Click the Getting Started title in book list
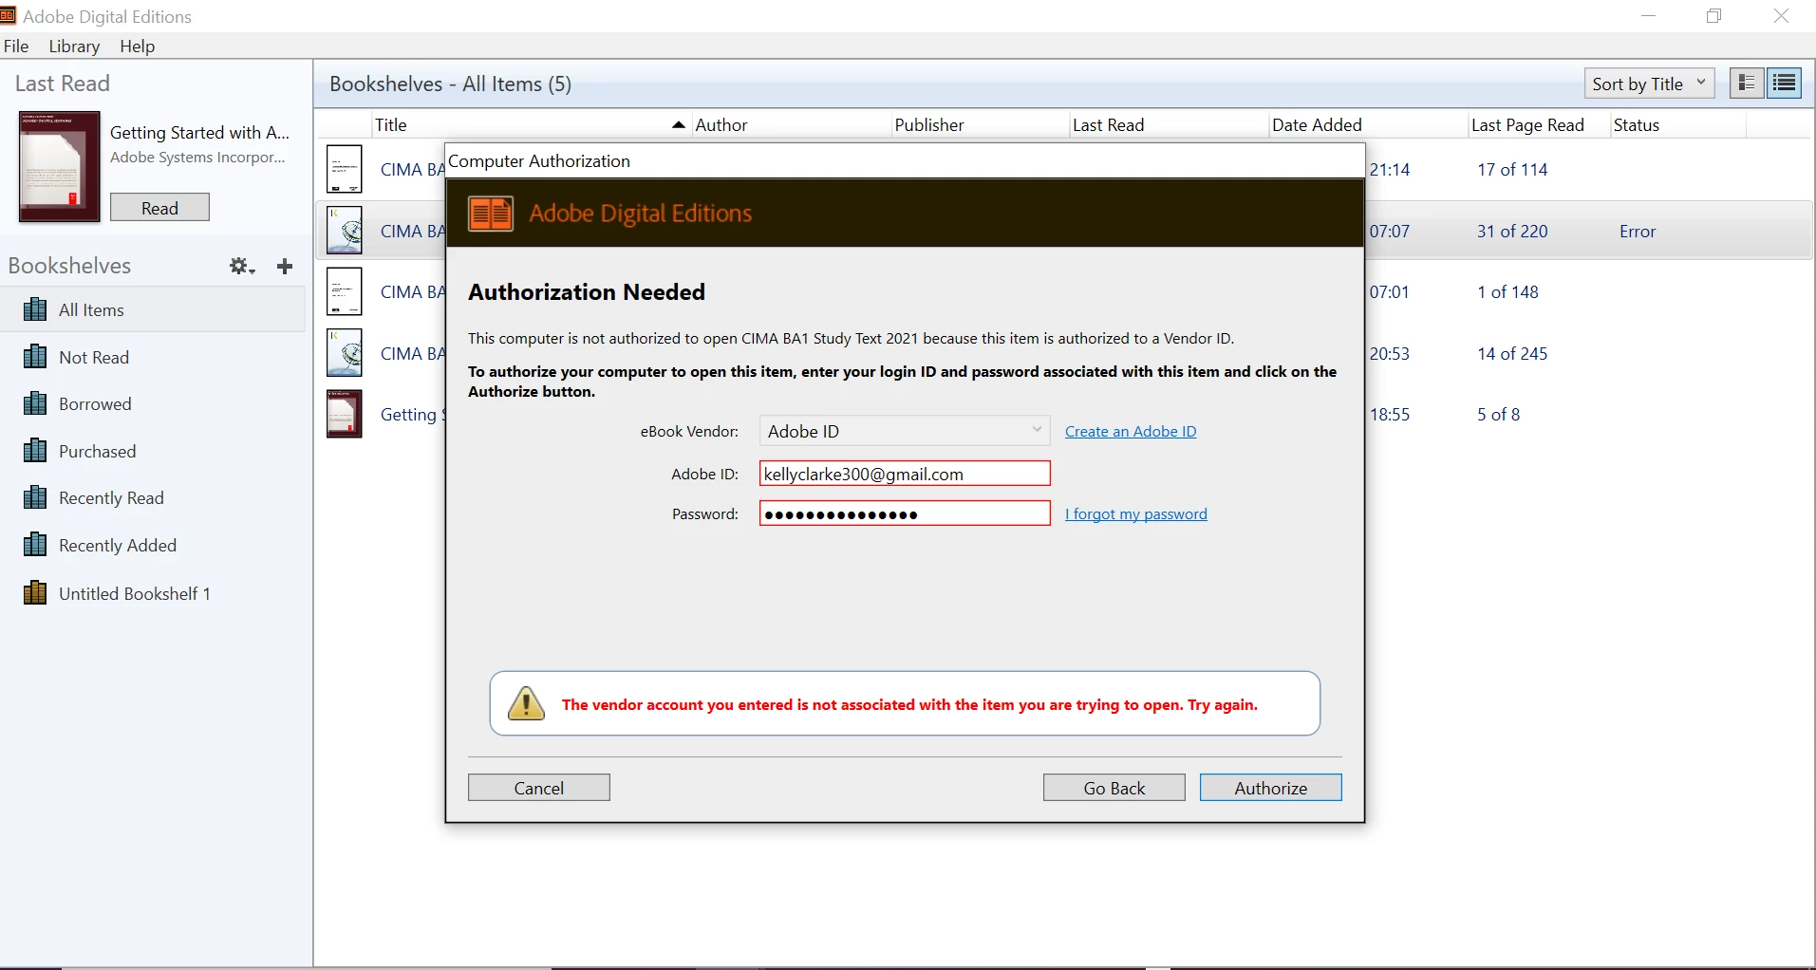The height and width of the screenshot is (970, 1816). (412, 414)
